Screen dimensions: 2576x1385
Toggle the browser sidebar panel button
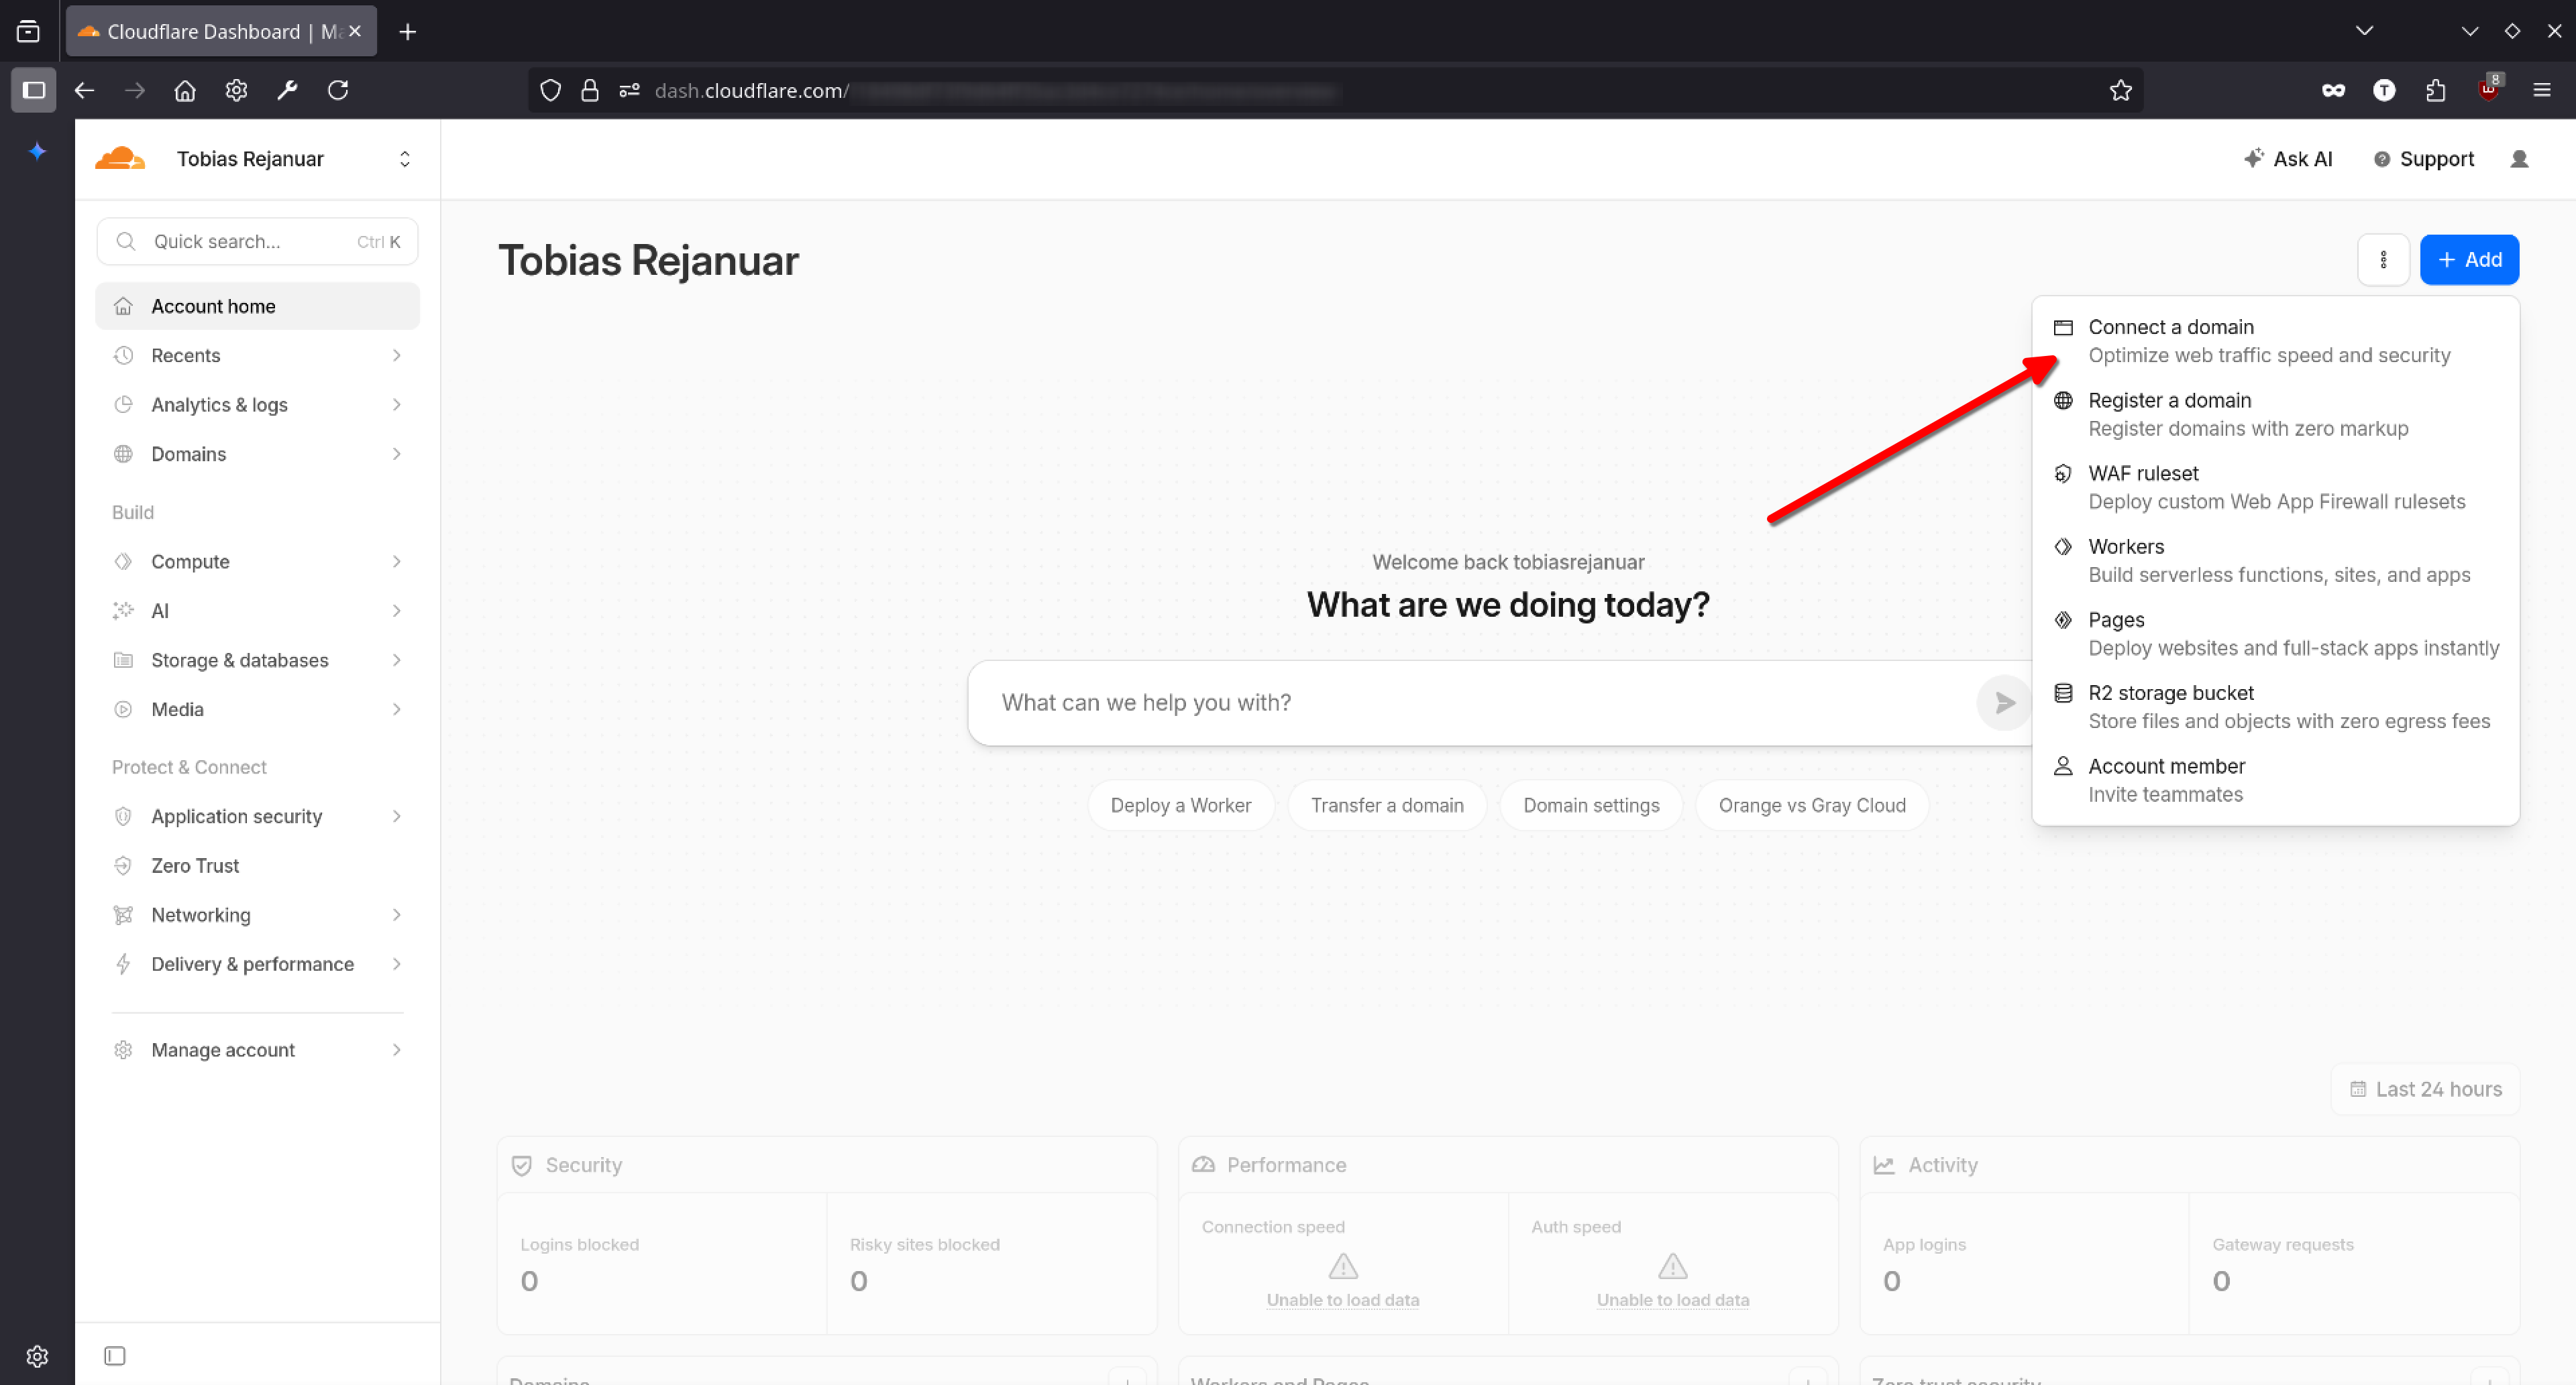pyautogui.click(x=33, y=91)
